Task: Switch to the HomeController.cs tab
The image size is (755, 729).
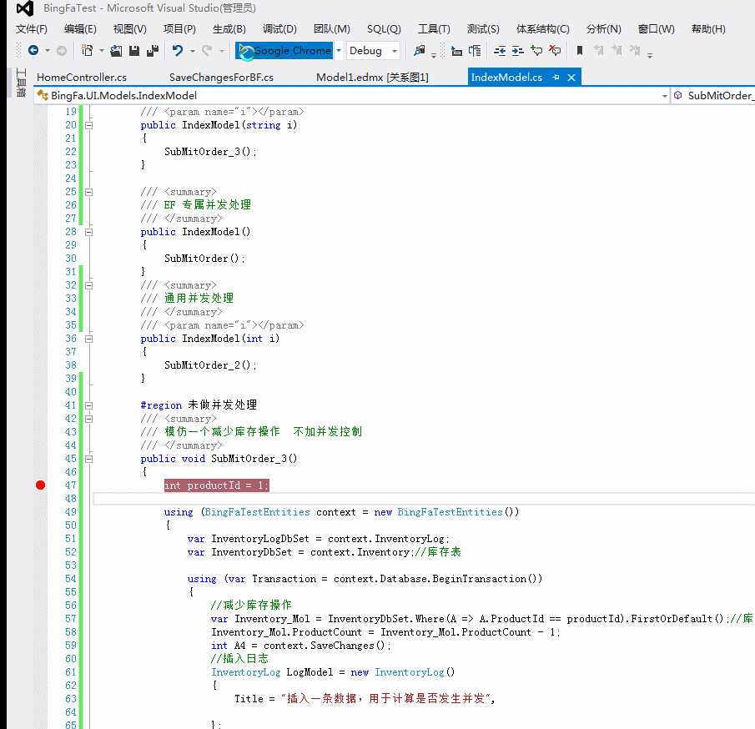Action: point(82,77)
